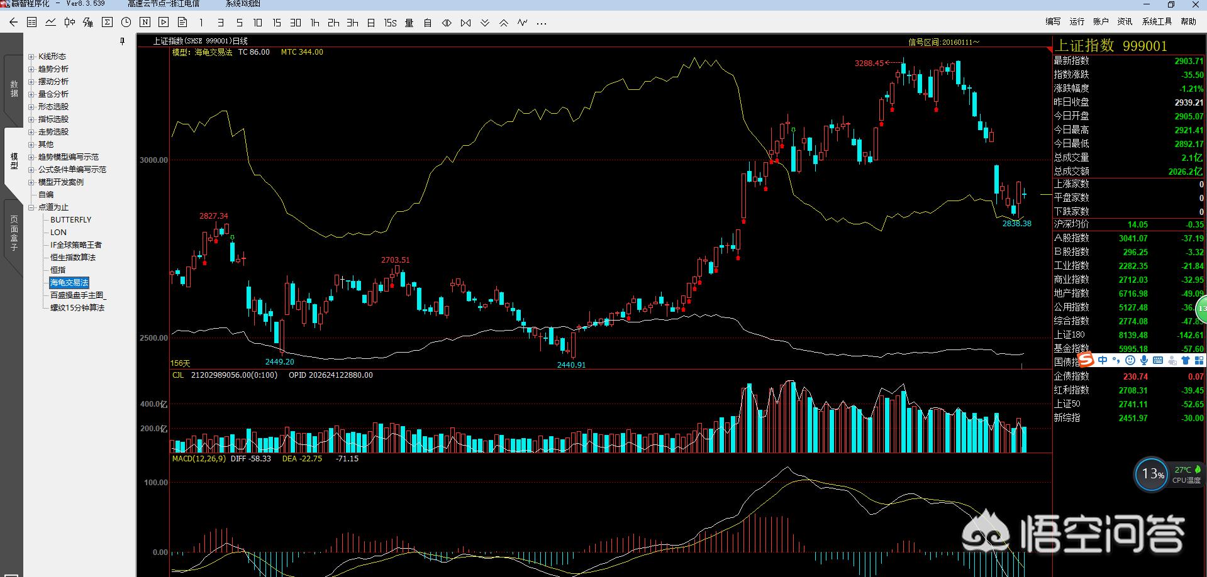Image resolution: width=1207 pixels, height=577 pixels.
Task: Select the BUTTERFLY model
Action: click(x=71, y=220)
